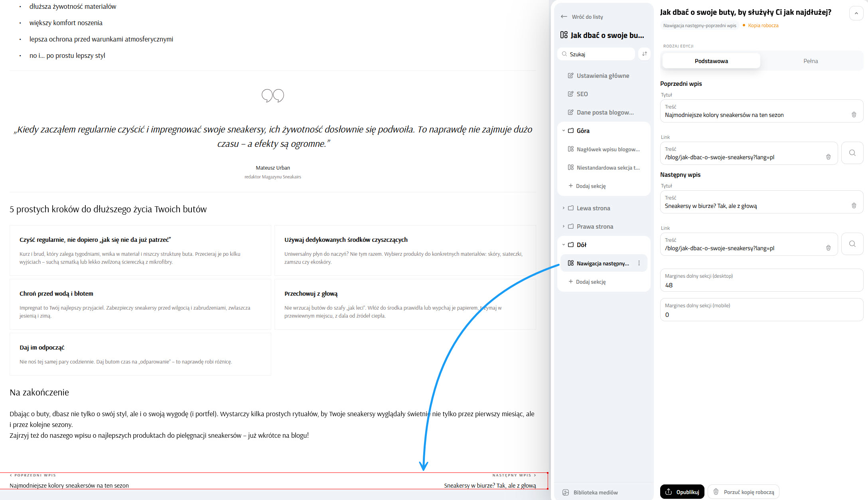Screen dimensions: 868x500
Task: Select Podstawowa edit mode
Action: pos(711,61)
